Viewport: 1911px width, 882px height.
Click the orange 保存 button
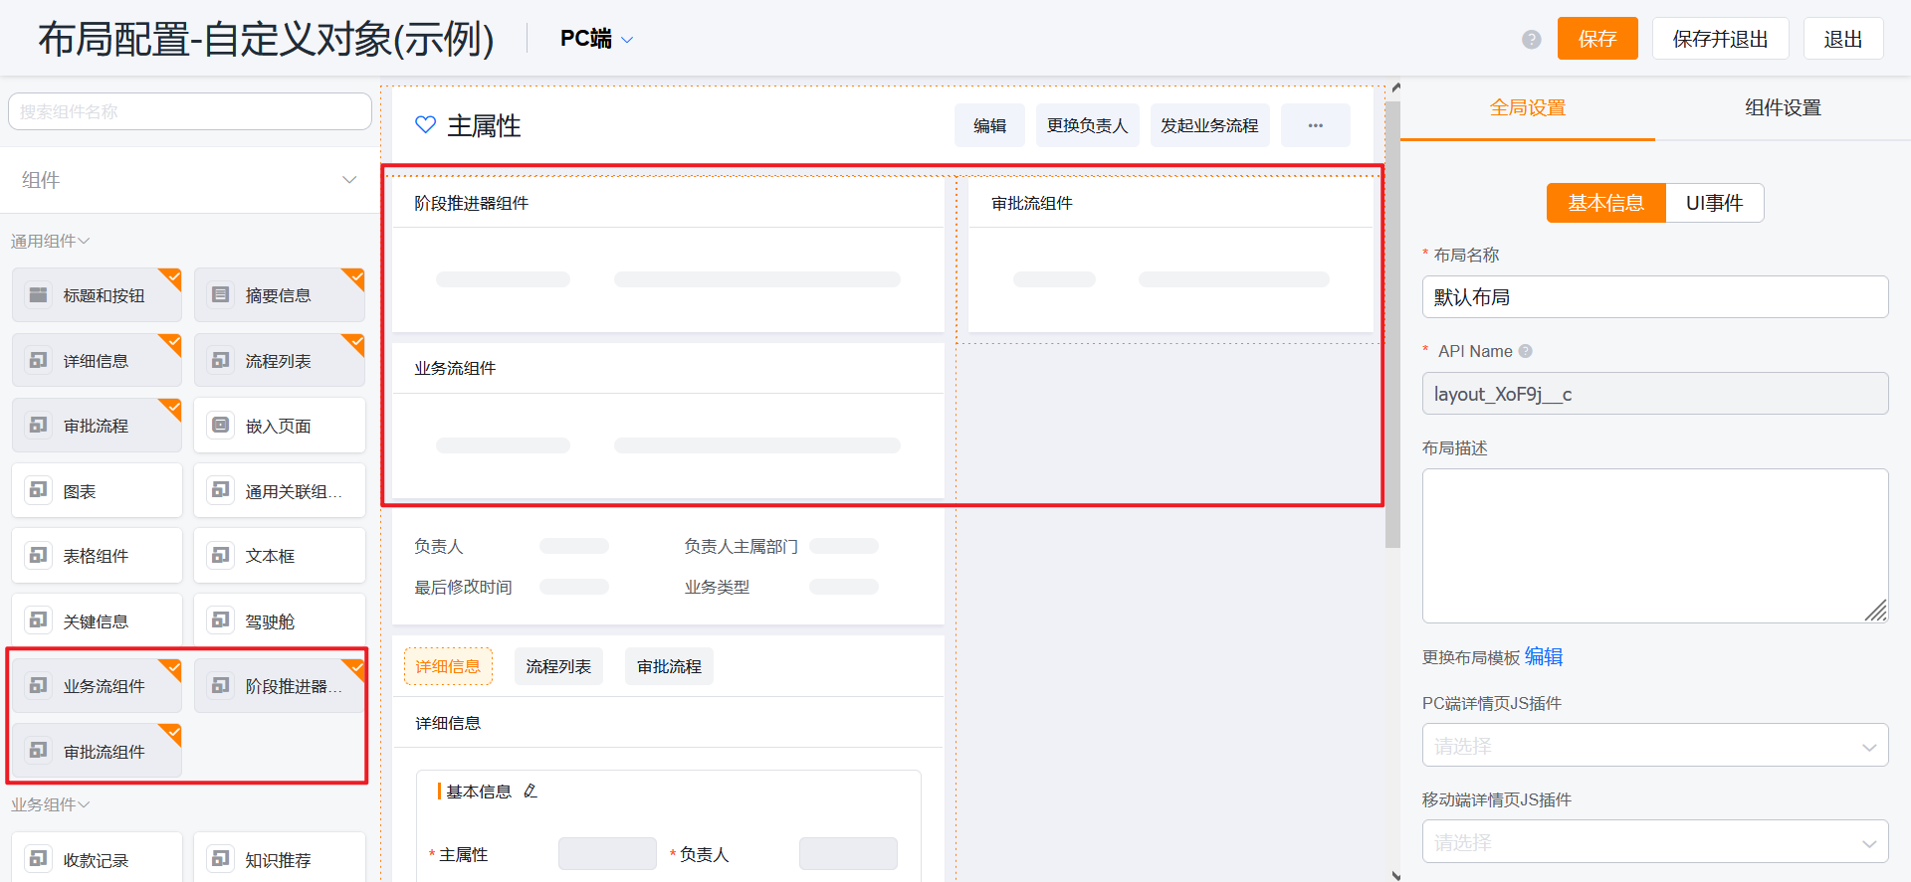[x=1597, y=39]
